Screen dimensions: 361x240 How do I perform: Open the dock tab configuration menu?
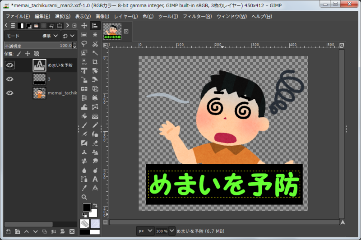(74, 26)
